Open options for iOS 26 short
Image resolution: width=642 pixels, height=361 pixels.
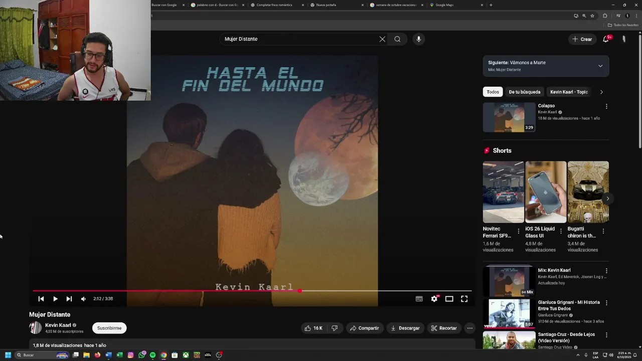coord(561,231)
